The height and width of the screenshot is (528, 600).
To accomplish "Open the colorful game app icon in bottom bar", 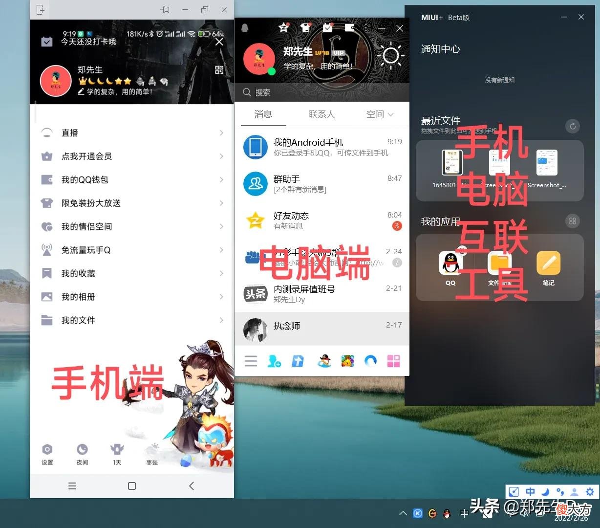I will coord(347,361).
